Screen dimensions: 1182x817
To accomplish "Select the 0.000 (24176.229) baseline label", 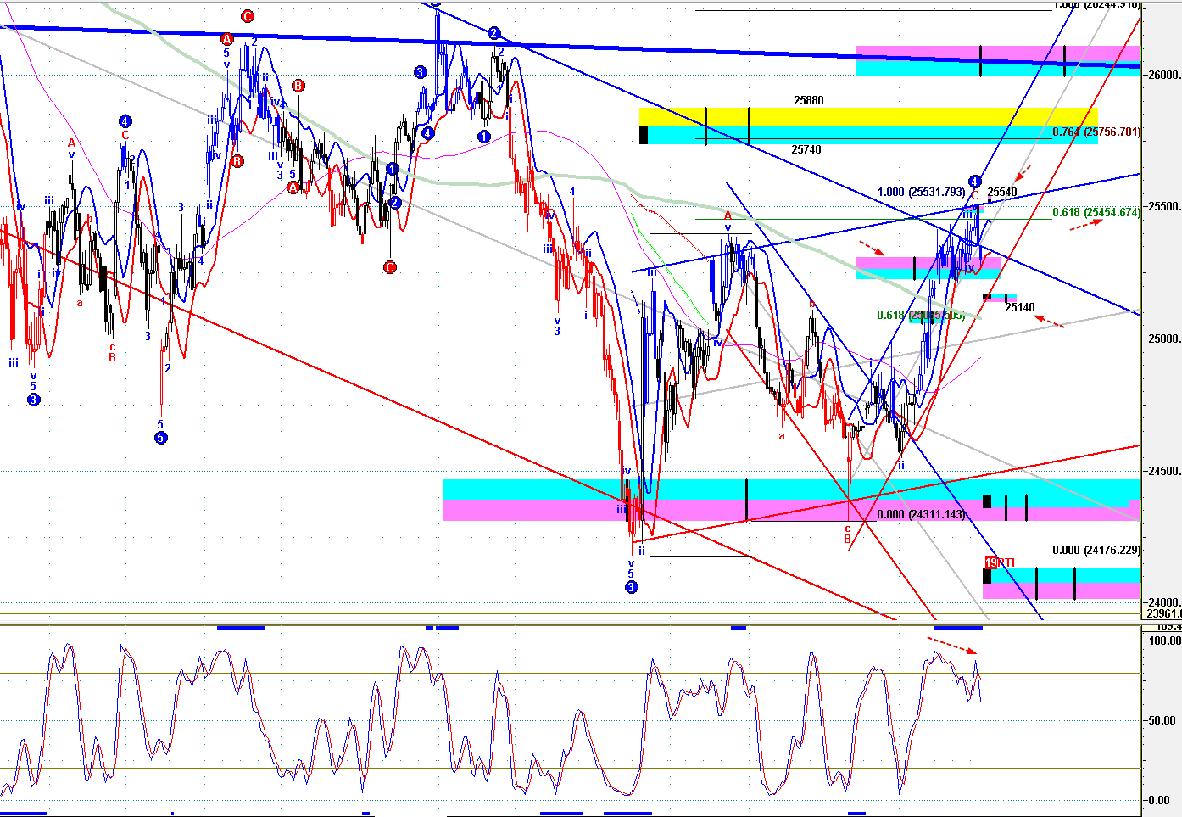I will pos(1096,550).
